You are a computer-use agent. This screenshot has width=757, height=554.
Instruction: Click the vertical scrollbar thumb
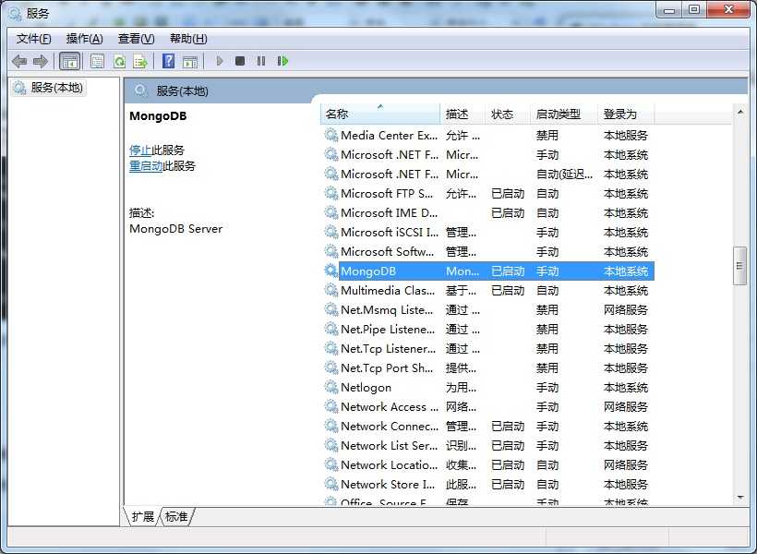[x=739, y=266]
